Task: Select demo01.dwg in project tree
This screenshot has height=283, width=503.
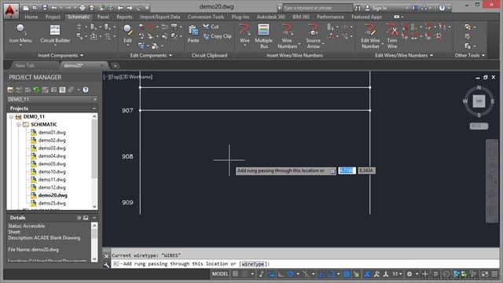Action: tap(52, 133)
